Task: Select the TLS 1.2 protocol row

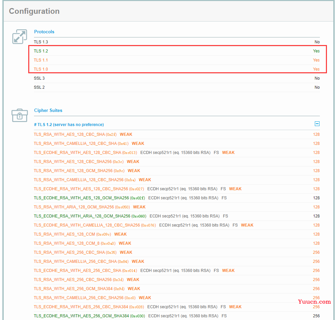Action: [177, 51]
